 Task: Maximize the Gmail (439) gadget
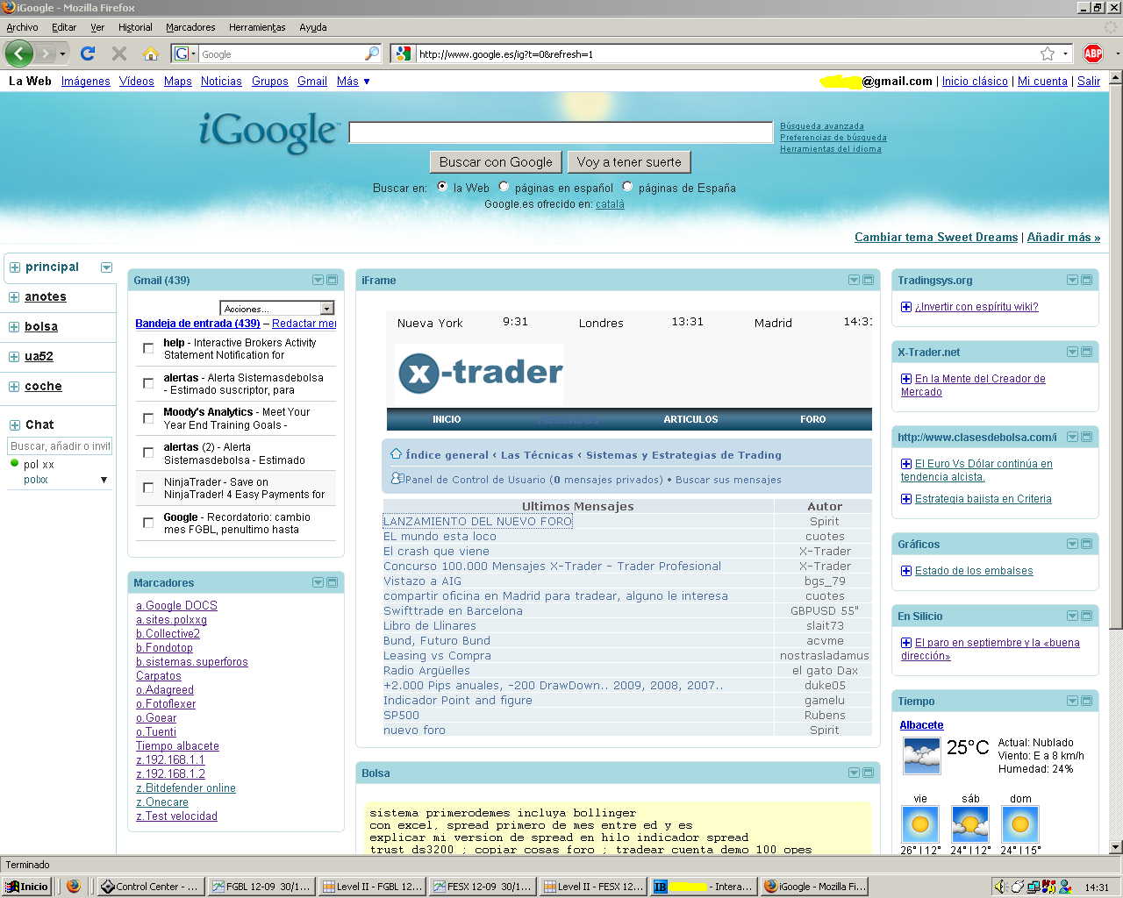tap(333, 280)
